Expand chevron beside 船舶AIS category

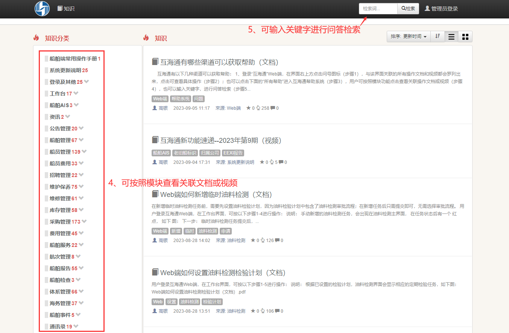[x=76, y=105]
